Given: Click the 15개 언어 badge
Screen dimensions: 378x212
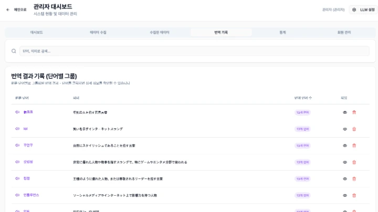Looking at the screenshot, I should (x=302, y=113).
